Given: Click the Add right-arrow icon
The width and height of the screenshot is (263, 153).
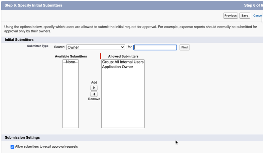Looking at the screenshot, I should click(94, 88).
